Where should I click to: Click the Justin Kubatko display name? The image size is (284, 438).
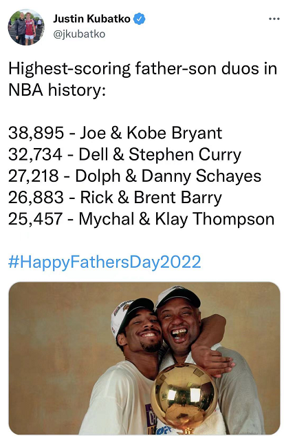coord(91,19)
